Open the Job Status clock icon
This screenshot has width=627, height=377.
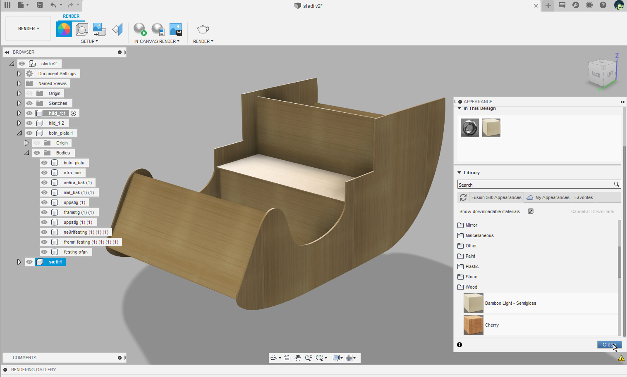point(589,5)
